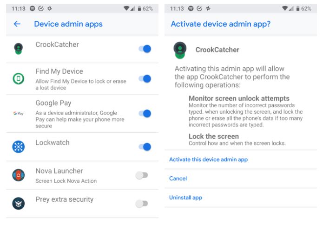Tap 11:13 clock on left screen
The height and width of the screenshot is (231, 323).
click(18, 9)
